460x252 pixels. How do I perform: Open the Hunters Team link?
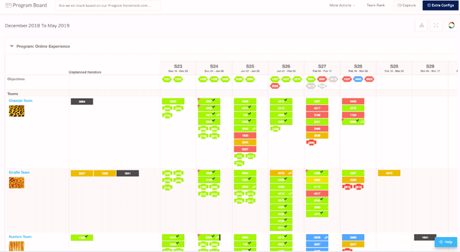click(20, 237)
